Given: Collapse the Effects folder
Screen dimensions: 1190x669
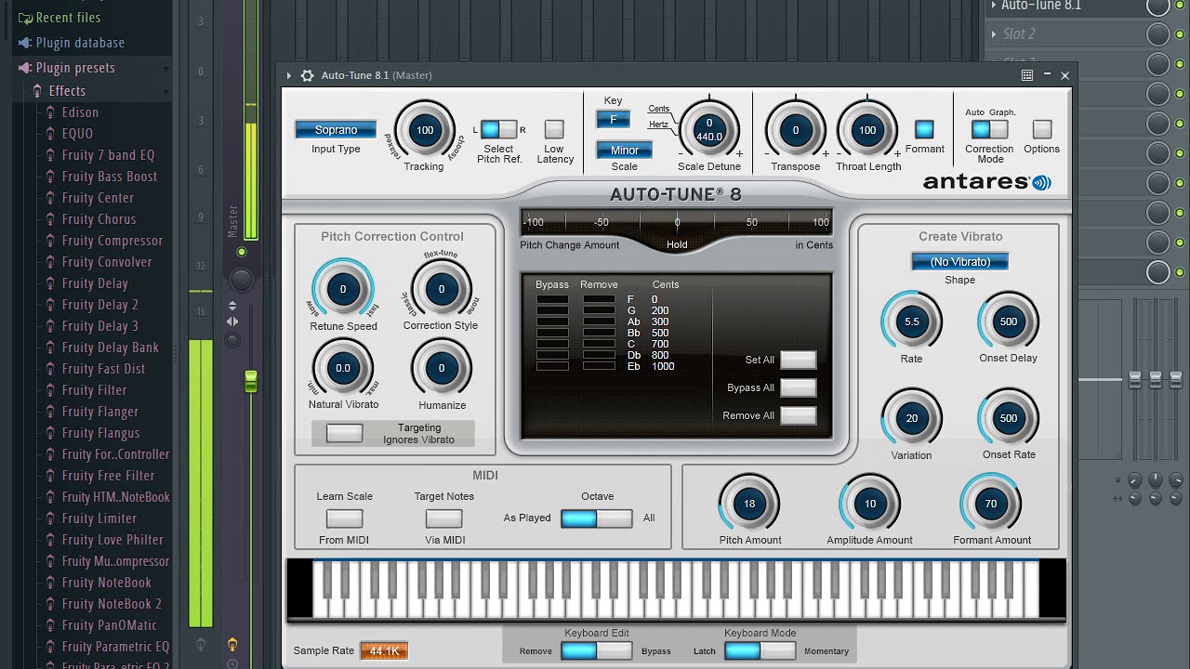Looking at the screenshot, I should pos(67,91).
